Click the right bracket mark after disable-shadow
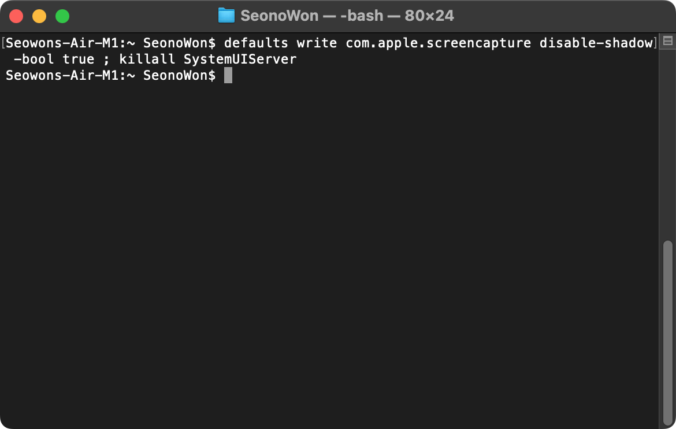The image size is (676, 429). pos(655,43)
